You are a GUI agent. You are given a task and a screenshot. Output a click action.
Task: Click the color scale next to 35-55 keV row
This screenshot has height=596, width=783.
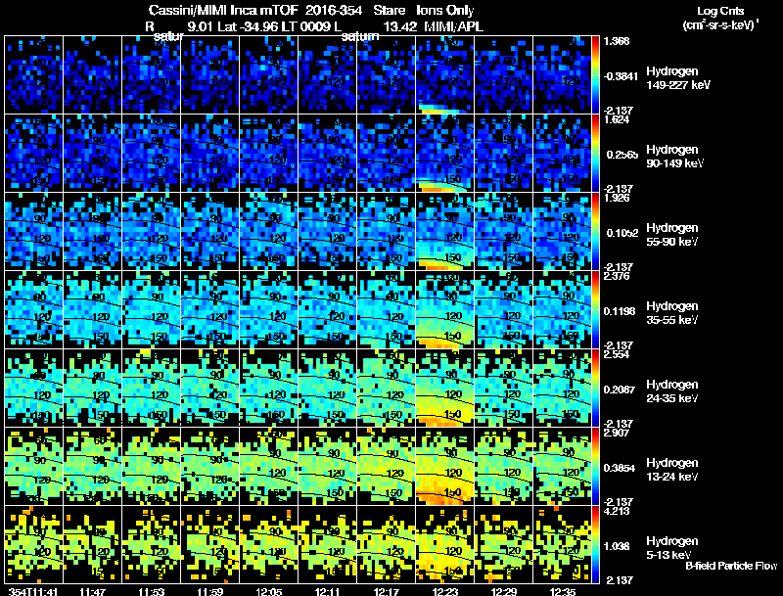595,309
